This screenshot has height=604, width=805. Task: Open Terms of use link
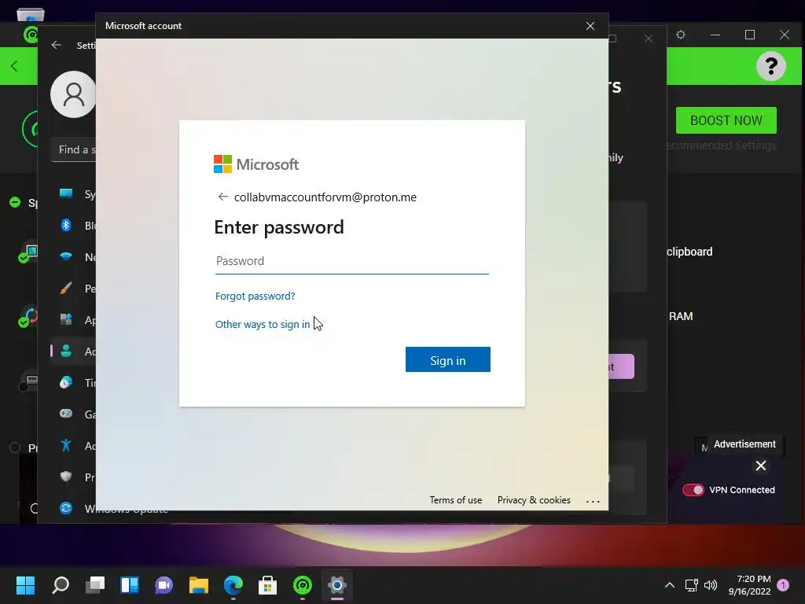point(455,500)
